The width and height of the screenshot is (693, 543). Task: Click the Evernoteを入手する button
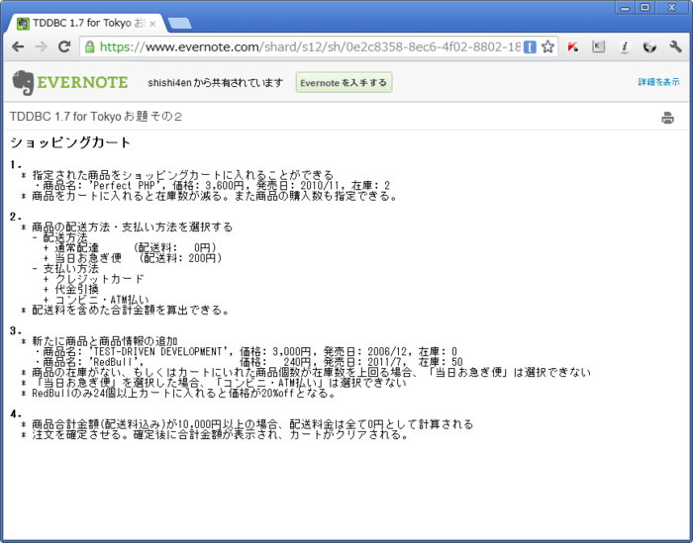tap(344, 82)
